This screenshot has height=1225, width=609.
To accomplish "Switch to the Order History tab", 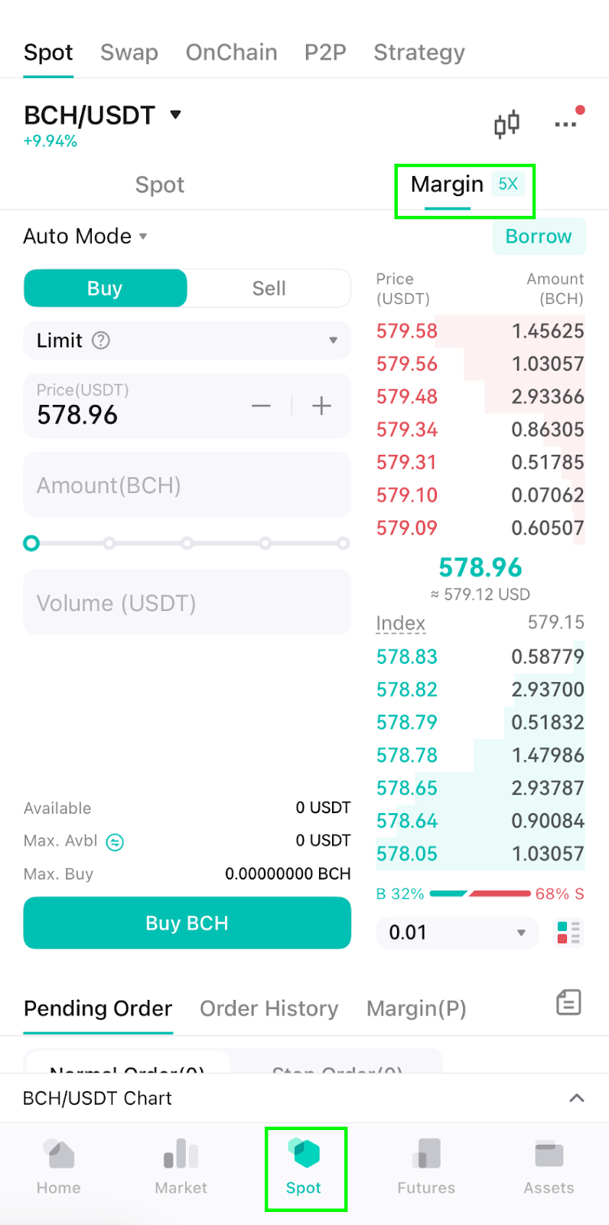I will pos(269,1009).
